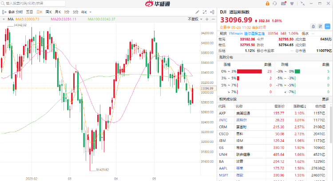Sort by 涨跌幅 column arrows
This screenshot has height=181, width=333.
point(305,106)
